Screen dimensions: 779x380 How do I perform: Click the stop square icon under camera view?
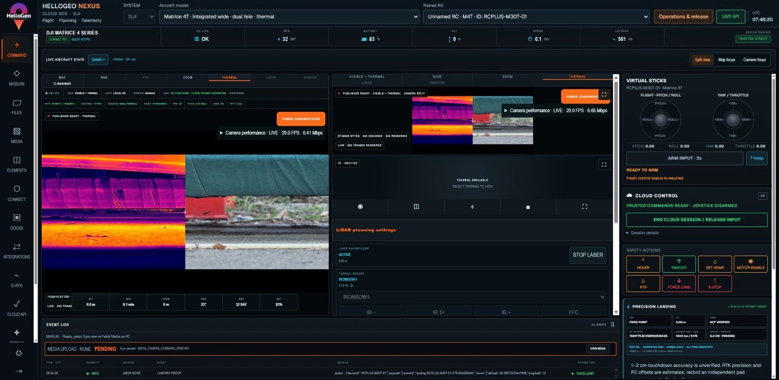coord(528,207)
